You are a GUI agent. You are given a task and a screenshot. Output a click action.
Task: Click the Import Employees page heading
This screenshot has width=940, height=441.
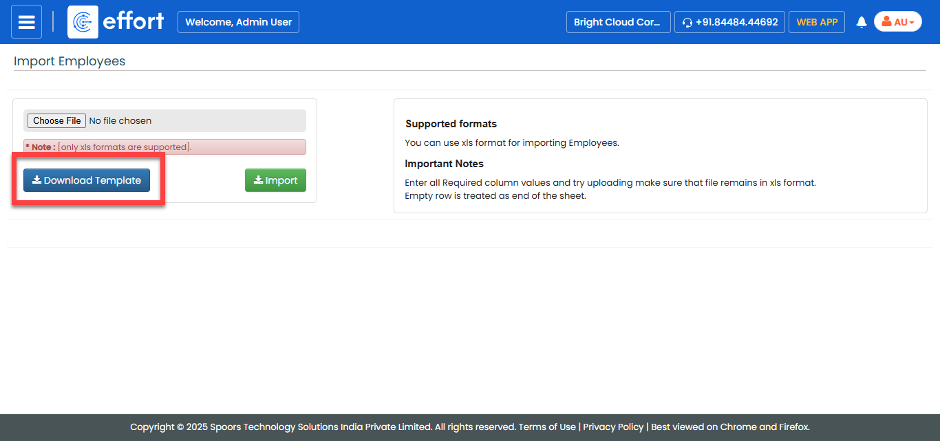coord(70,61)
